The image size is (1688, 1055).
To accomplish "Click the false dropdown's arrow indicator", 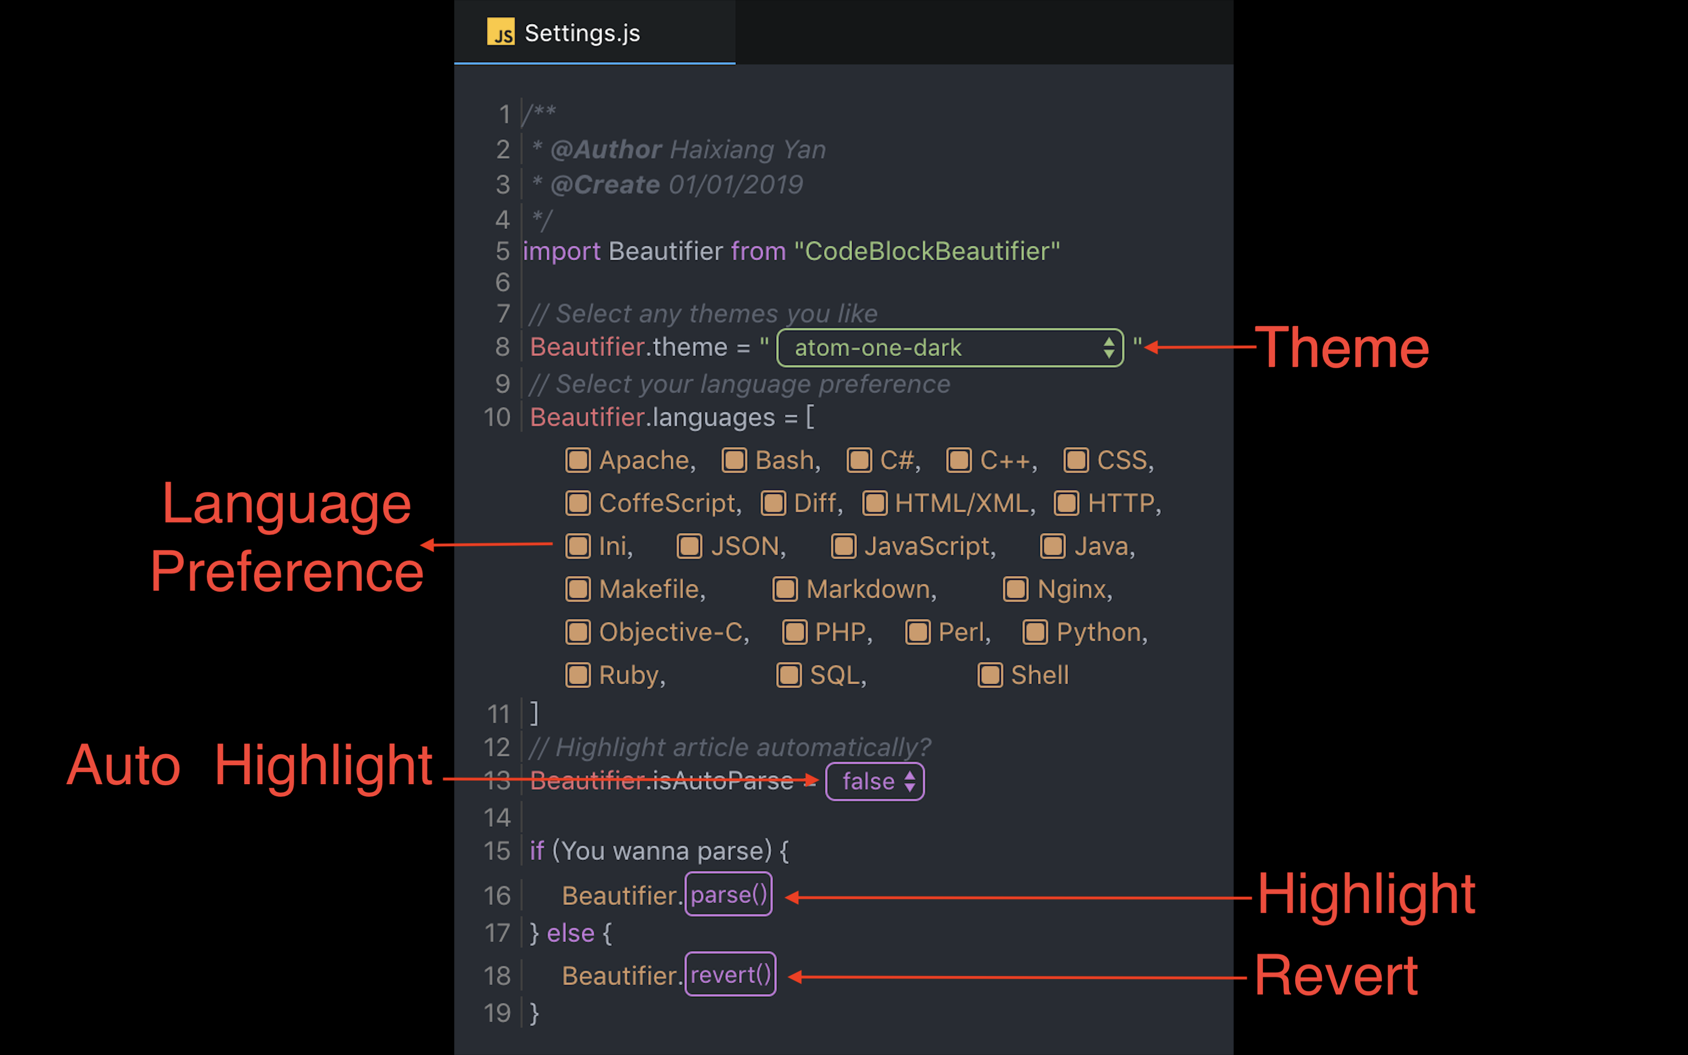I will coord(910,782).
